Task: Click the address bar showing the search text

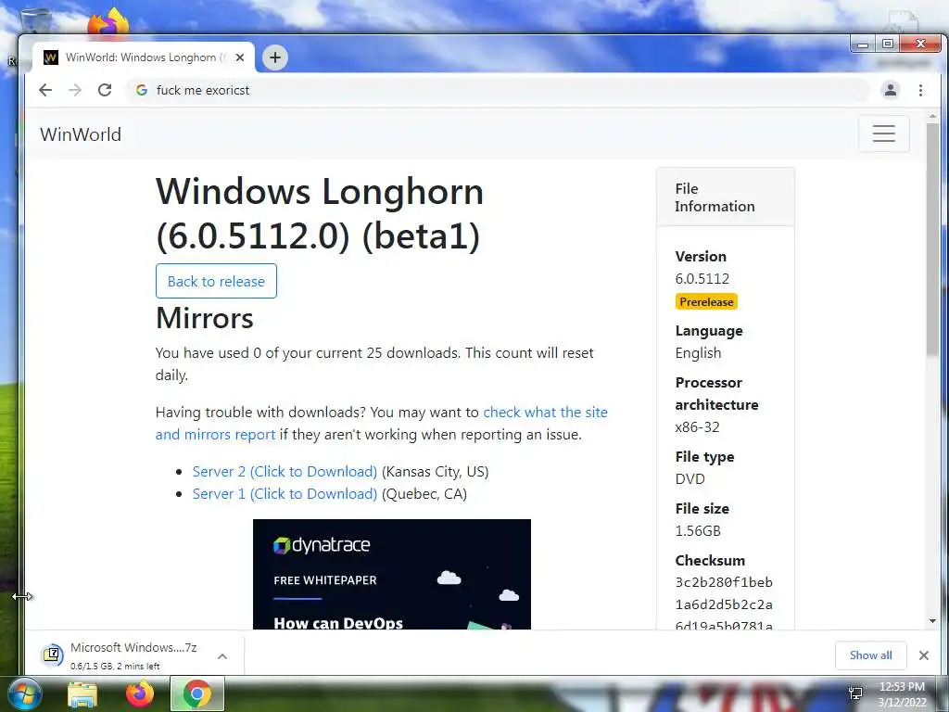Action: tap(497, 90)
